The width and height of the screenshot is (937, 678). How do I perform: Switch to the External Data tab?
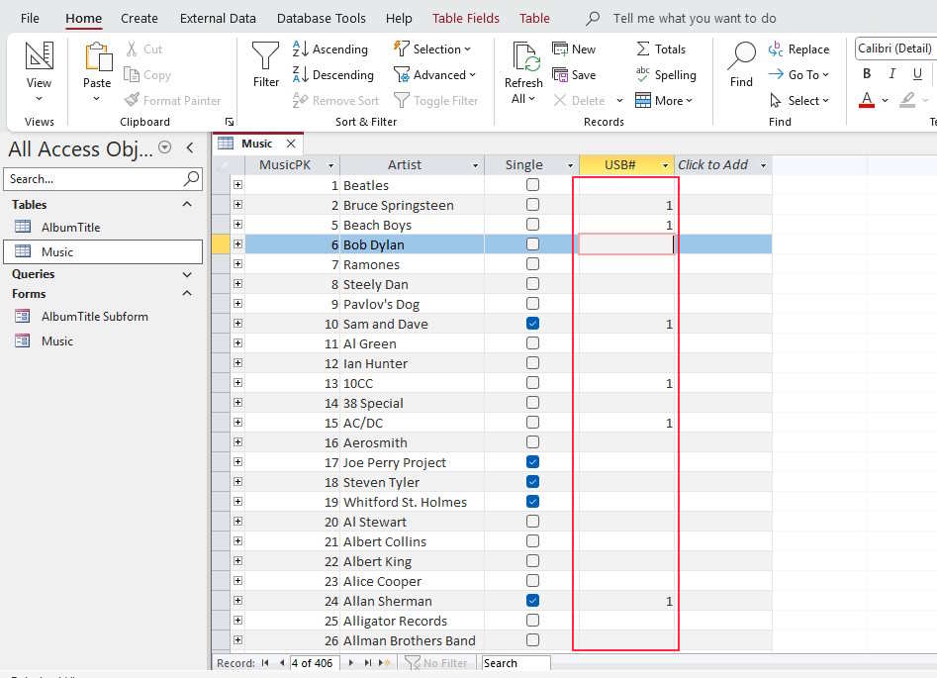(218, 18)
